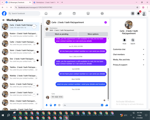Viewport: 150px width, 120px height.
Task: Open Chrome profile avatar icon in toolbar
Action: tap(143, 7)
